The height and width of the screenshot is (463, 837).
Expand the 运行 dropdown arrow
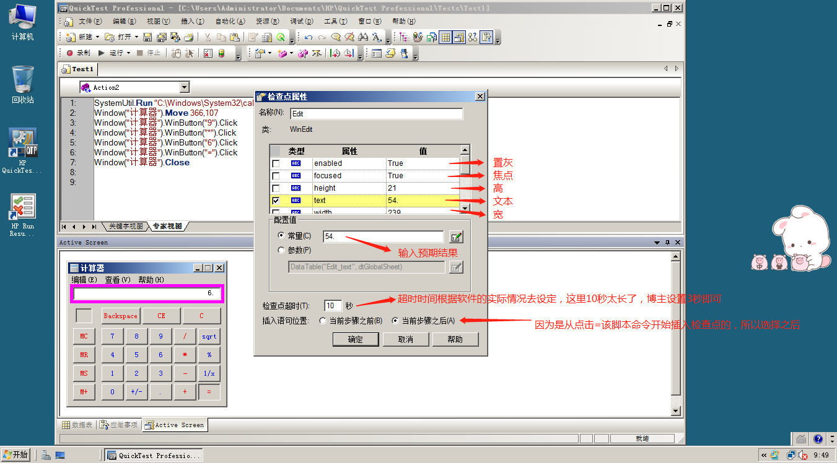click(128, 53)
